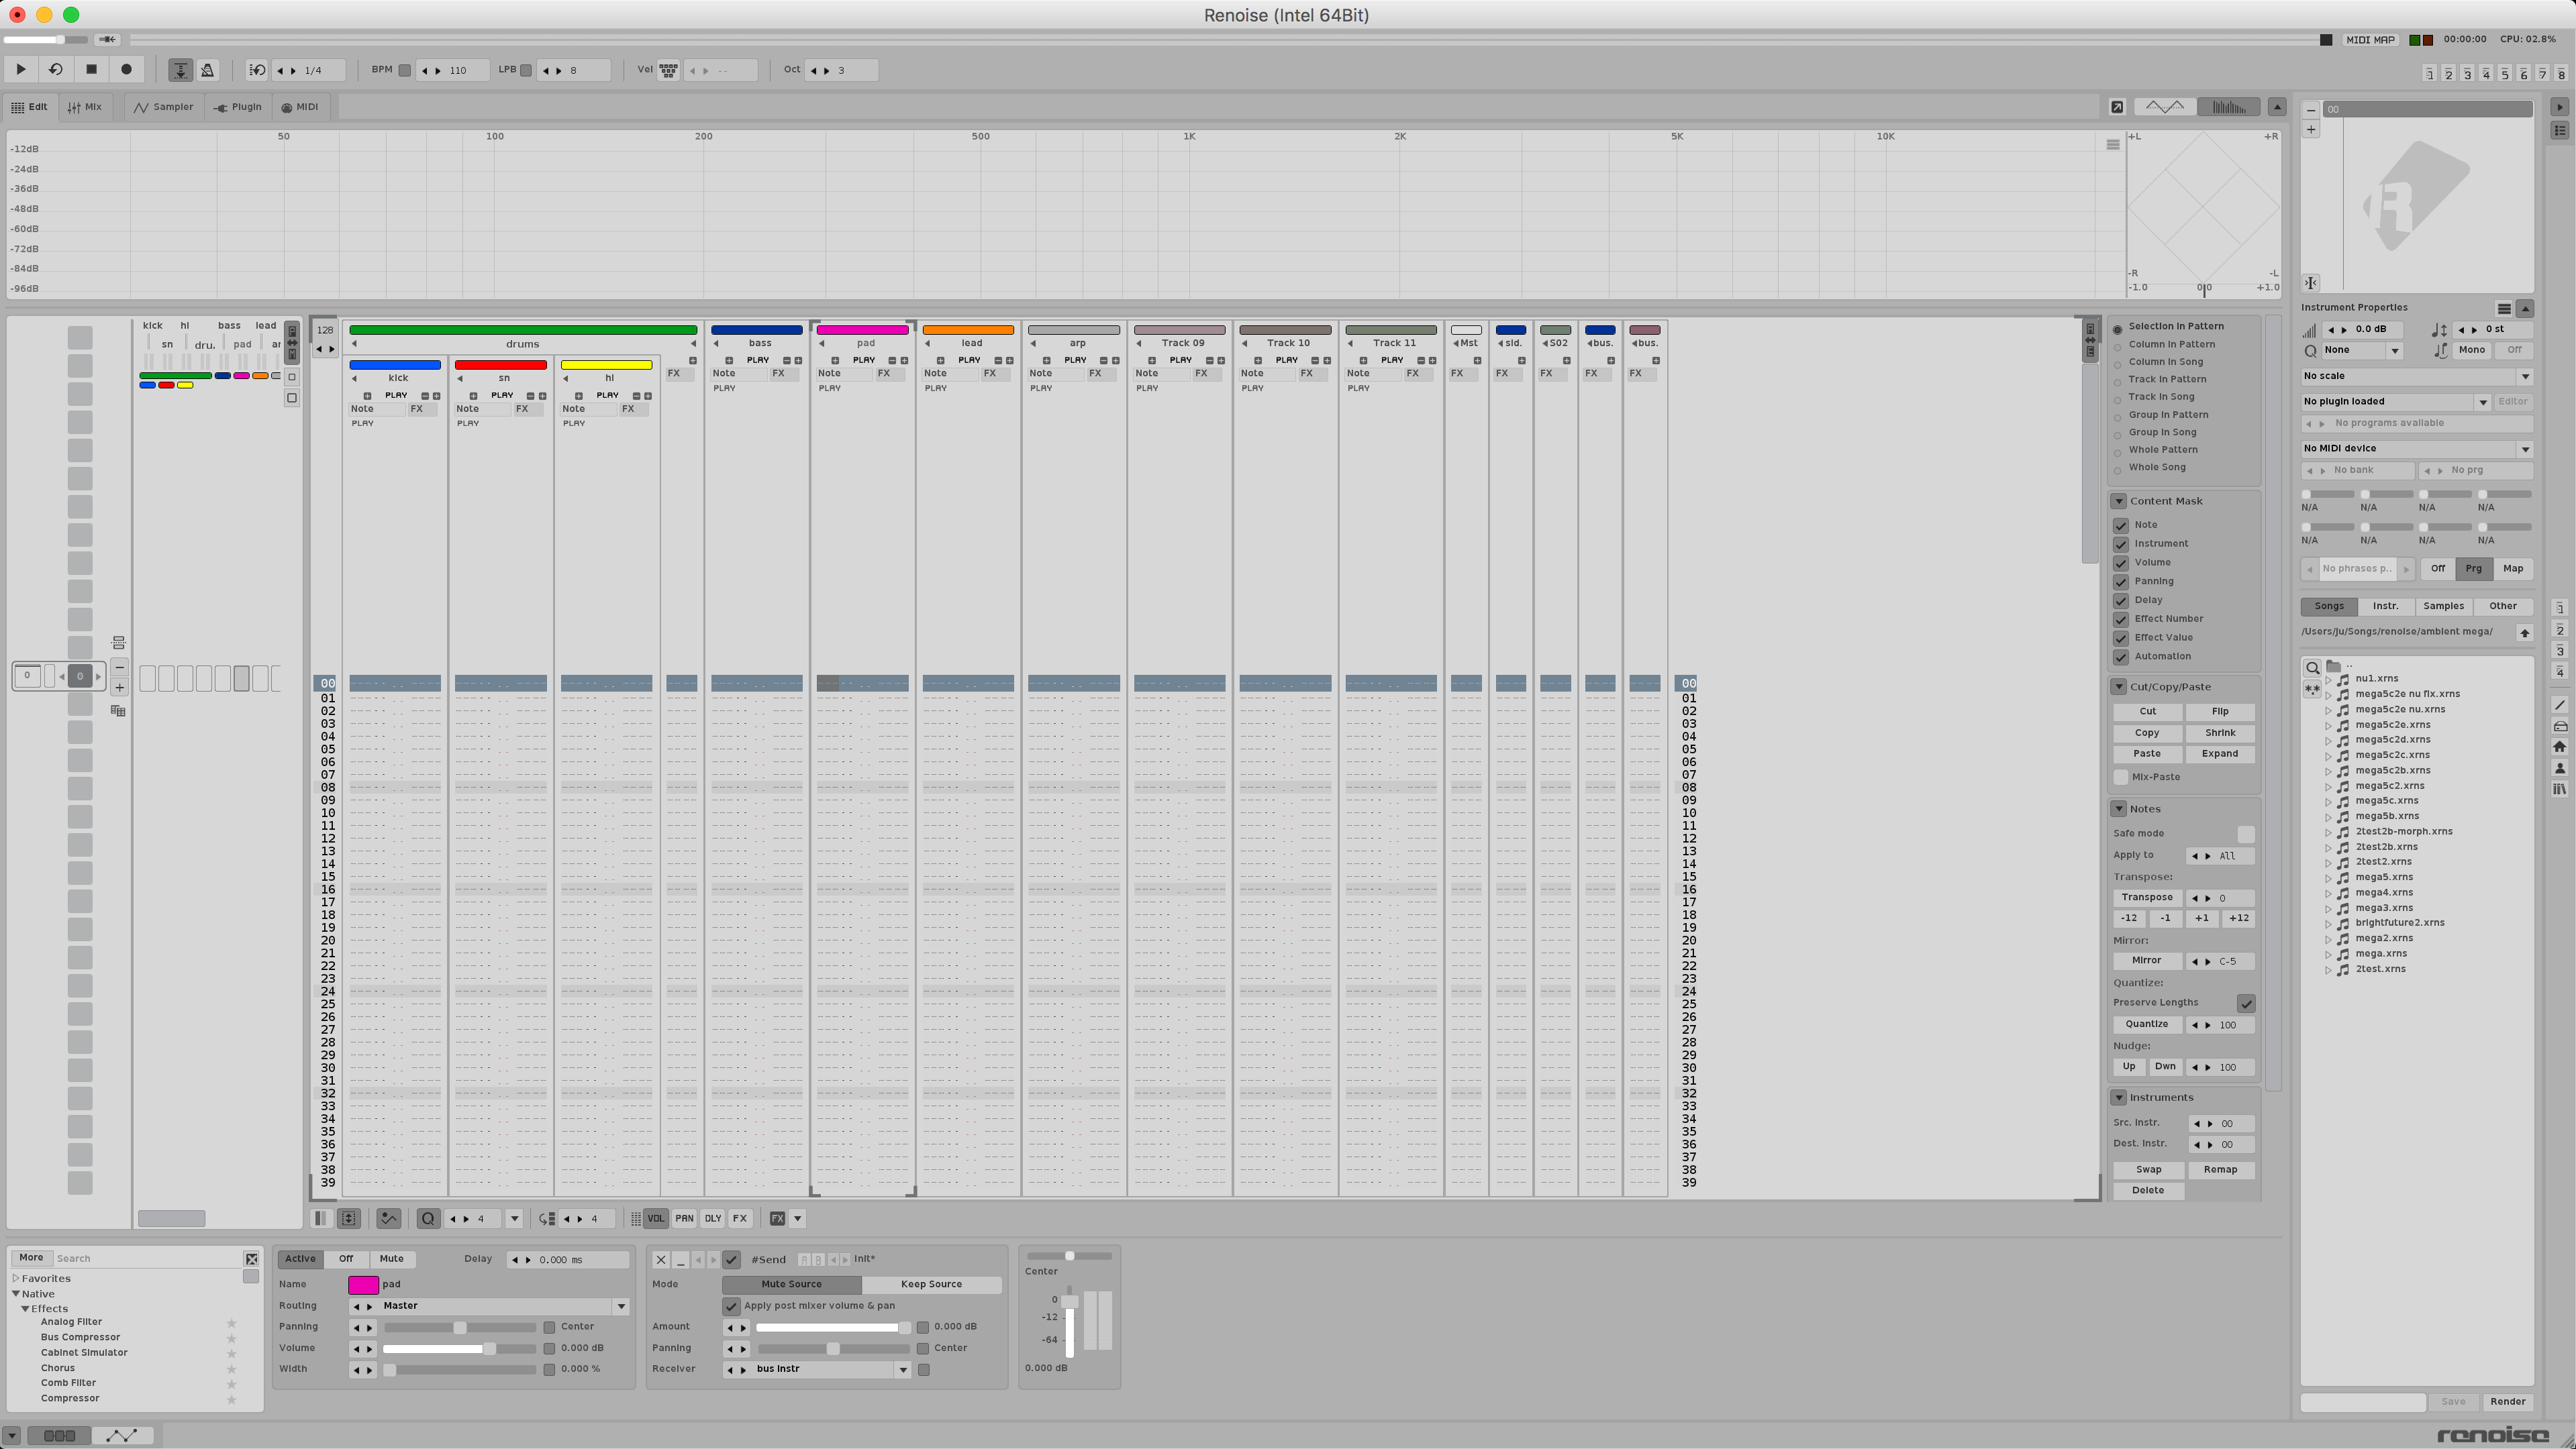Toggle pattern follow icon in transport
The image size is (2576, 1449).
point(180,70)
